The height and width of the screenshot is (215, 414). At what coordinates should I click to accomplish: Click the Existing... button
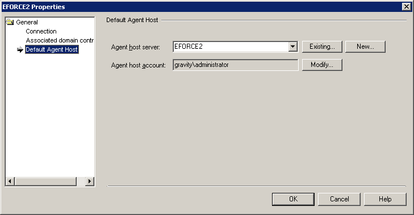point(322,47)
